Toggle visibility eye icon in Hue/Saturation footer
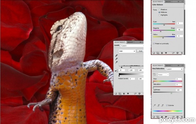The width and height of the screenshot is (196, 124). [x=166, y=117]
